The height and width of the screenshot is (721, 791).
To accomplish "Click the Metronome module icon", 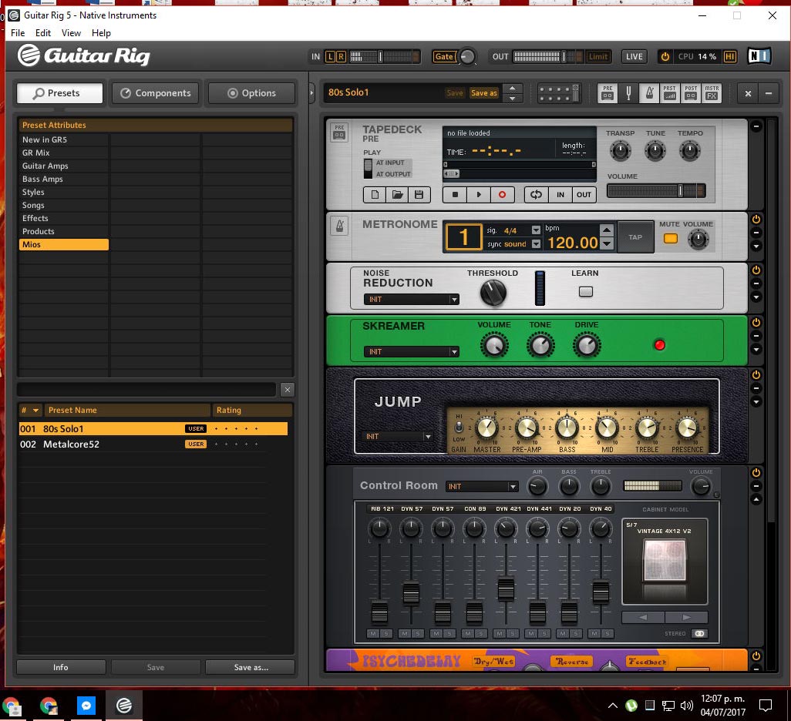I will [339, 225].
